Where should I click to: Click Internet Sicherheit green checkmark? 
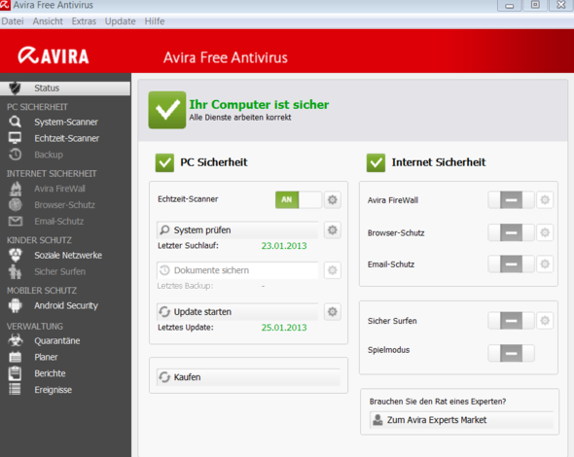pyautogui.click(x=376, y=162)
